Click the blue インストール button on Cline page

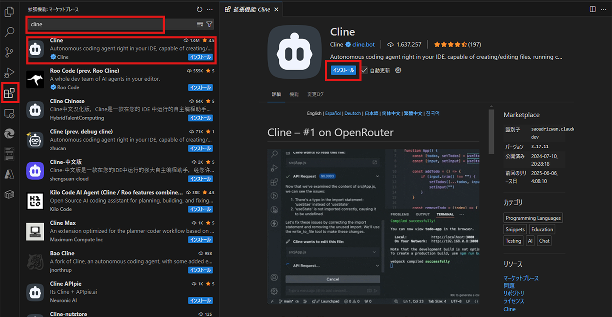coord(343,71)
